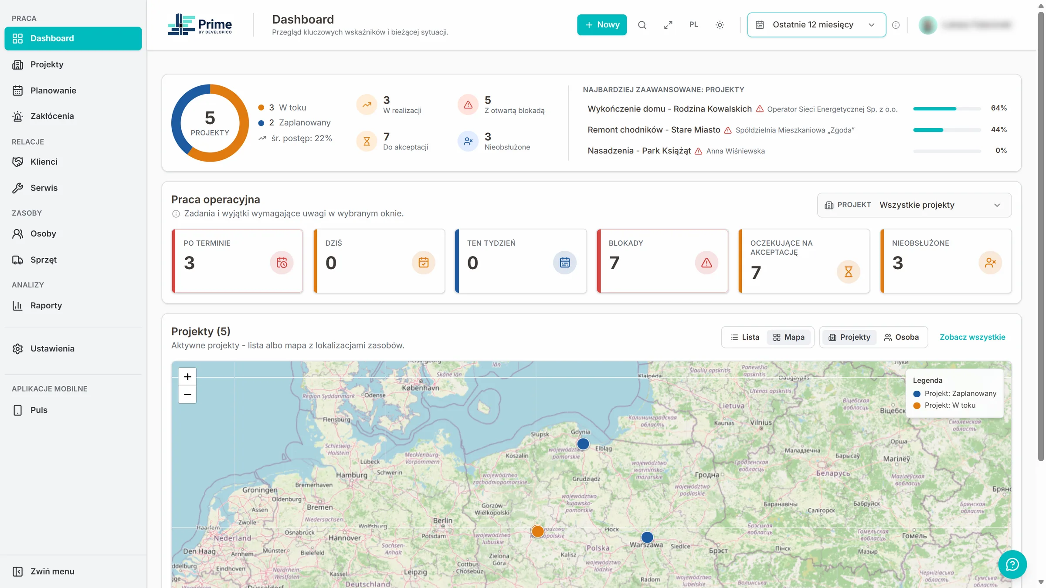The width and height of the screenshot is (1046, 588).
Task: Open Ustawienia in the sidebar
Action: pos(73,348)
